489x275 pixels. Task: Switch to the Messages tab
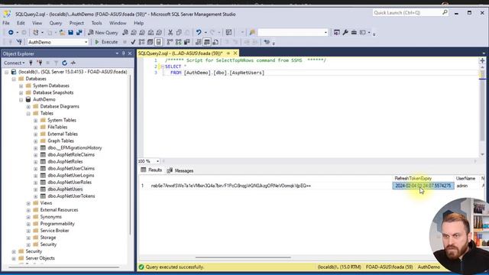(180, 170)
